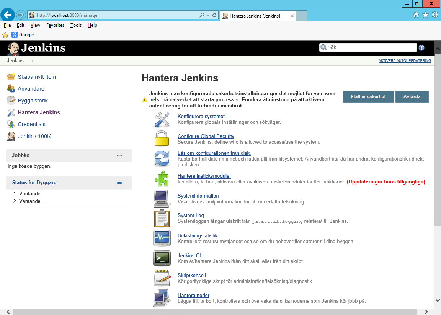Open the Belastningstatistik link
This screenshot has height=315, width=441.
tap(198, 235)
